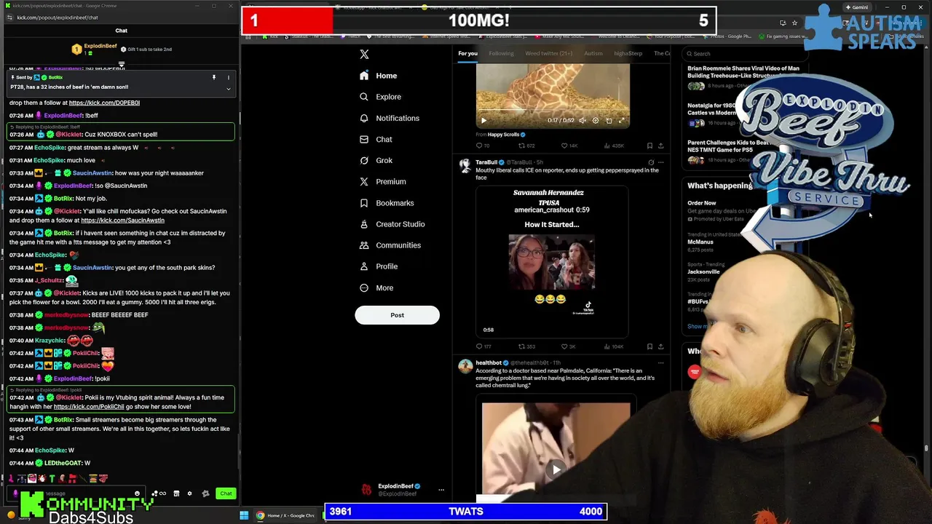
Task: Open Explore in the X sidebar
Action: [381, 97]
